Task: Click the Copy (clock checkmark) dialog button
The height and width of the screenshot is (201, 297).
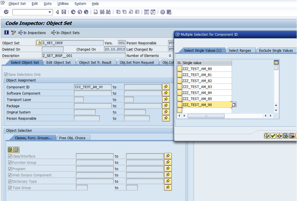Action: 267,136
